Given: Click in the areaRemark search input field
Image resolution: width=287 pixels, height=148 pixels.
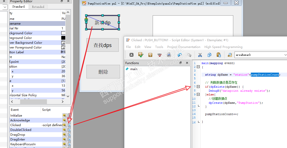Looking at the screenshot, I should tap(259, 55).
